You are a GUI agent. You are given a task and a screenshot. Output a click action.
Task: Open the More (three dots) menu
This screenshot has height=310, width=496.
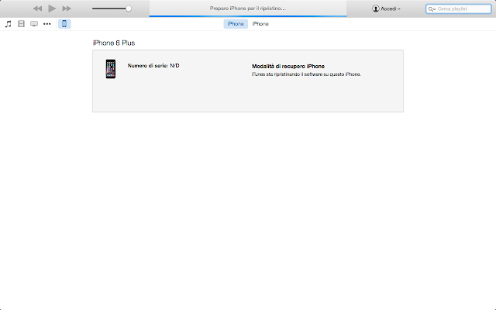[x=46, y=24]
